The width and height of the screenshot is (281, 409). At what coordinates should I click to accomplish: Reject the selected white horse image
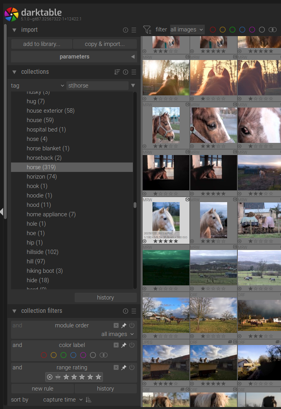point(145,241)
